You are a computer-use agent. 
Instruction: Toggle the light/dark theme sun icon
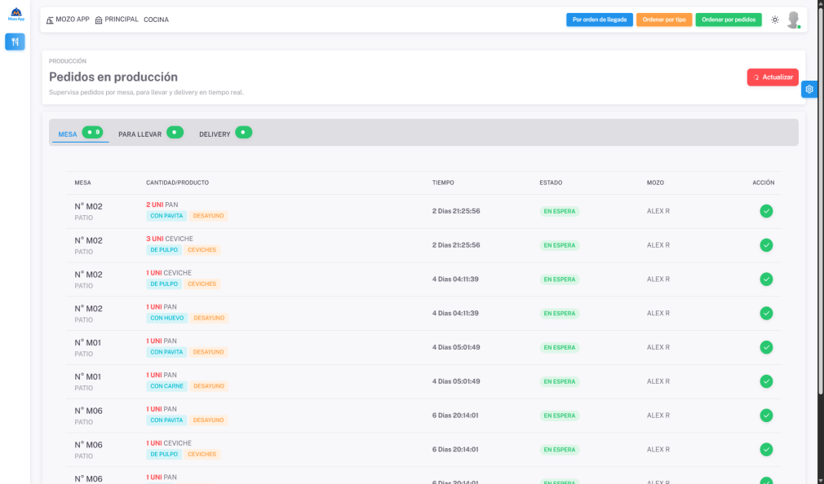[x=775, y=20]
